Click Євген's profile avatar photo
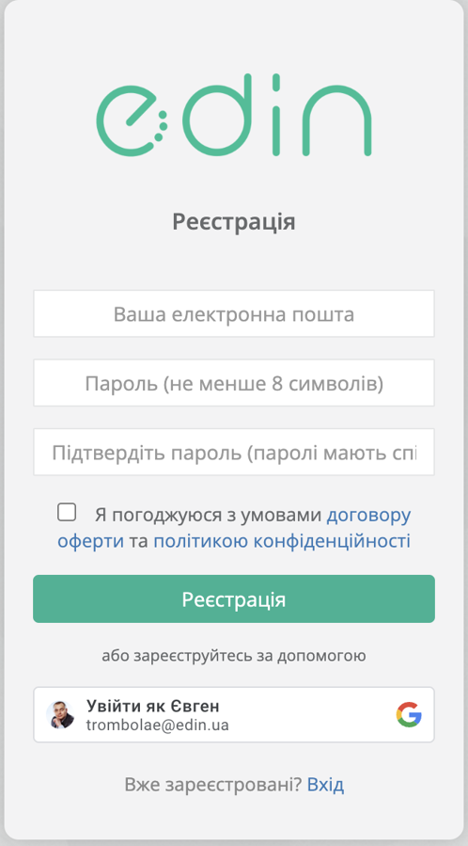The height and width of the screenshot is (846, 468). (x=60, y=715)
